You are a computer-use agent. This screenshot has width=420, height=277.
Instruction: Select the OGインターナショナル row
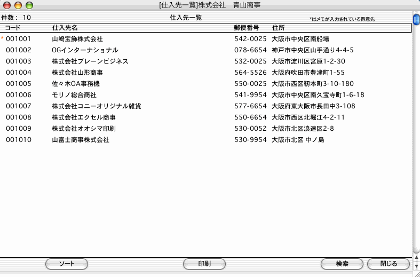point(85,50)
